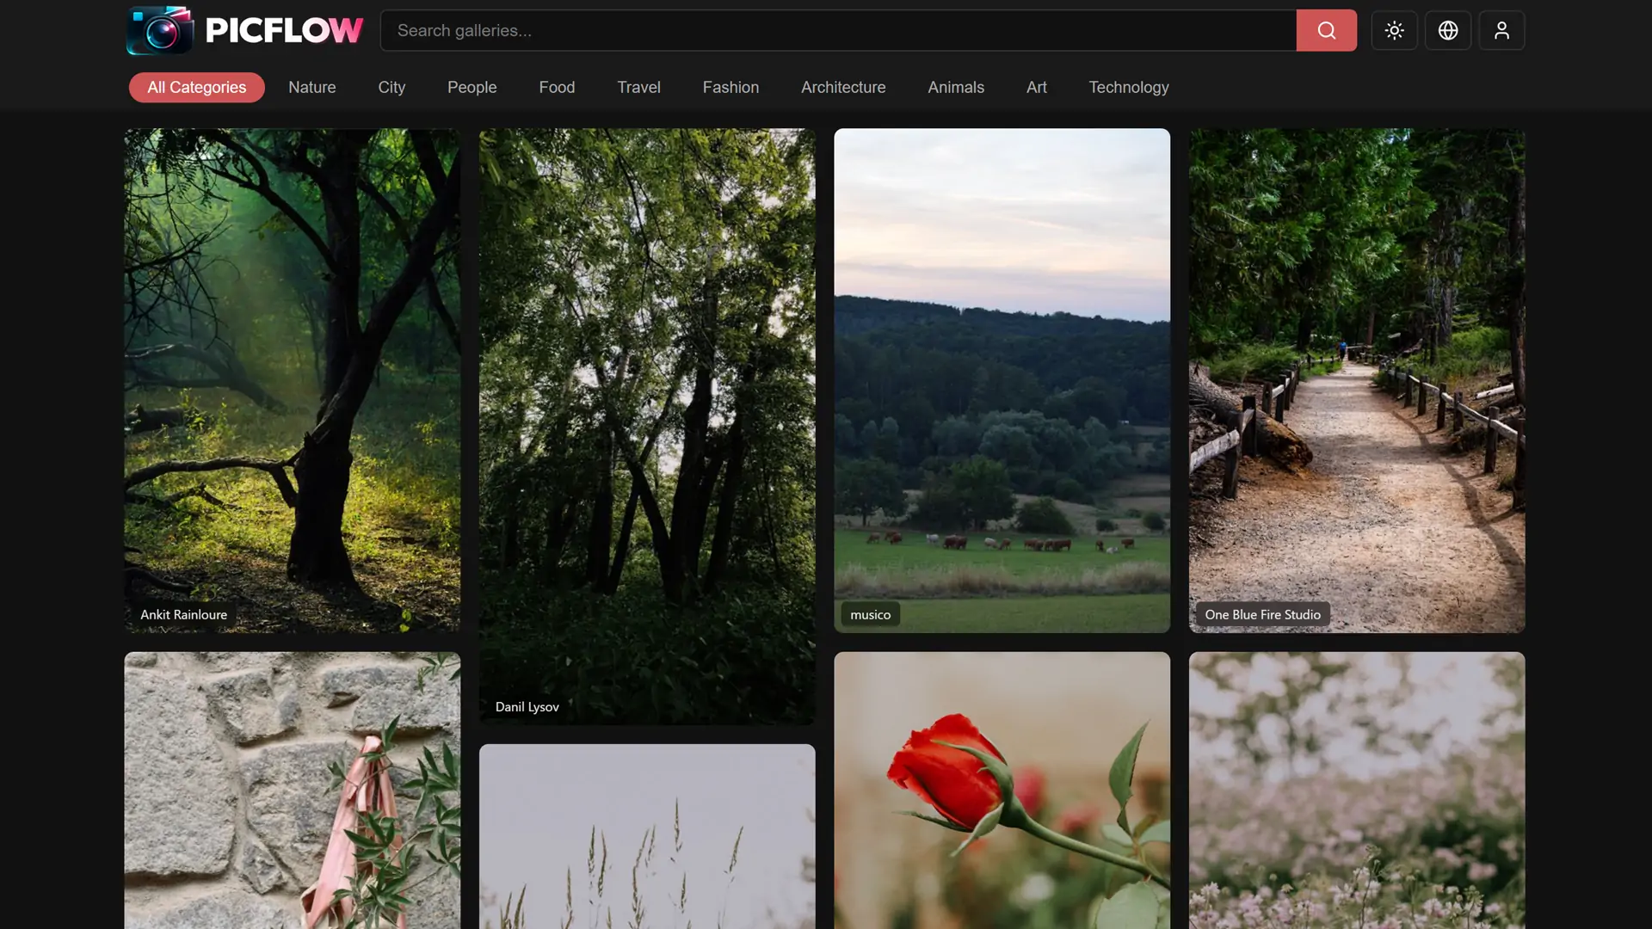1652x929 pixels.
Task: Focus the Search galleries input field
Action: click(x=838, y=30)
